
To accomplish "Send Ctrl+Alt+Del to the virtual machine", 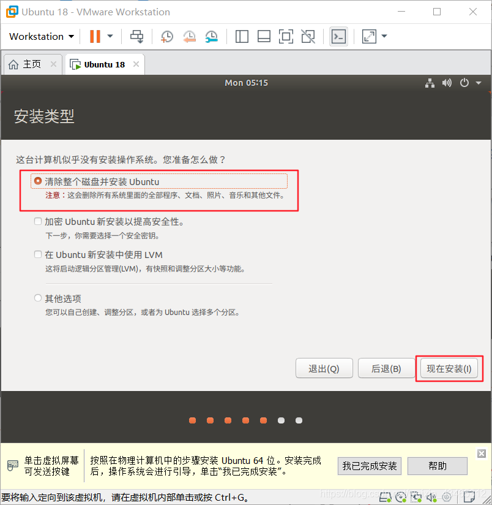I will click(x=136, y=36).
